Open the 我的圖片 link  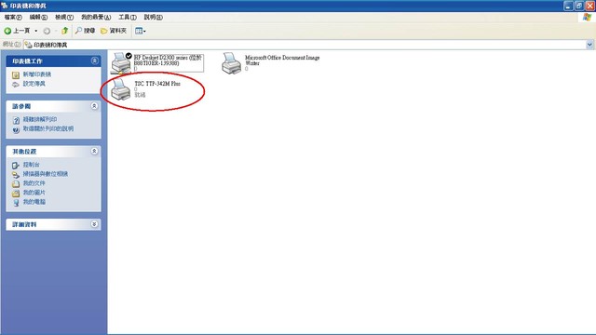[34, 193]
